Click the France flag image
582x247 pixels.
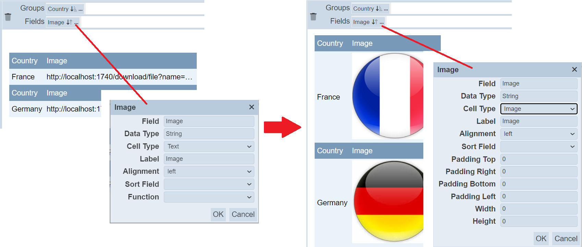[388, 95]
